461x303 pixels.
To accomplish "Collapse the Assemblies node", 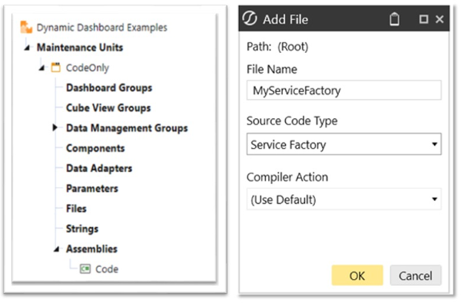I will 56,249.
